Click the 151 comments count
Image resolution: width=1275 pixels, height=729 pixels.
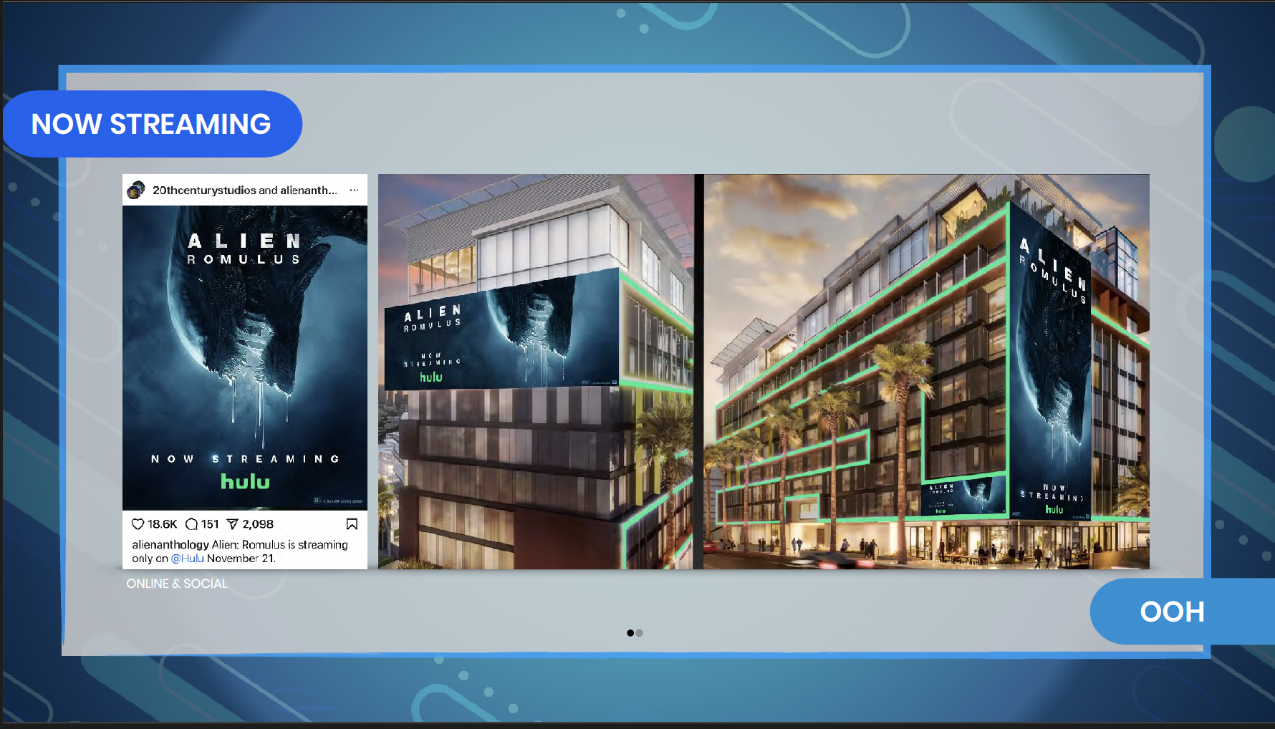pyautogui.click(x=210, y=524)
